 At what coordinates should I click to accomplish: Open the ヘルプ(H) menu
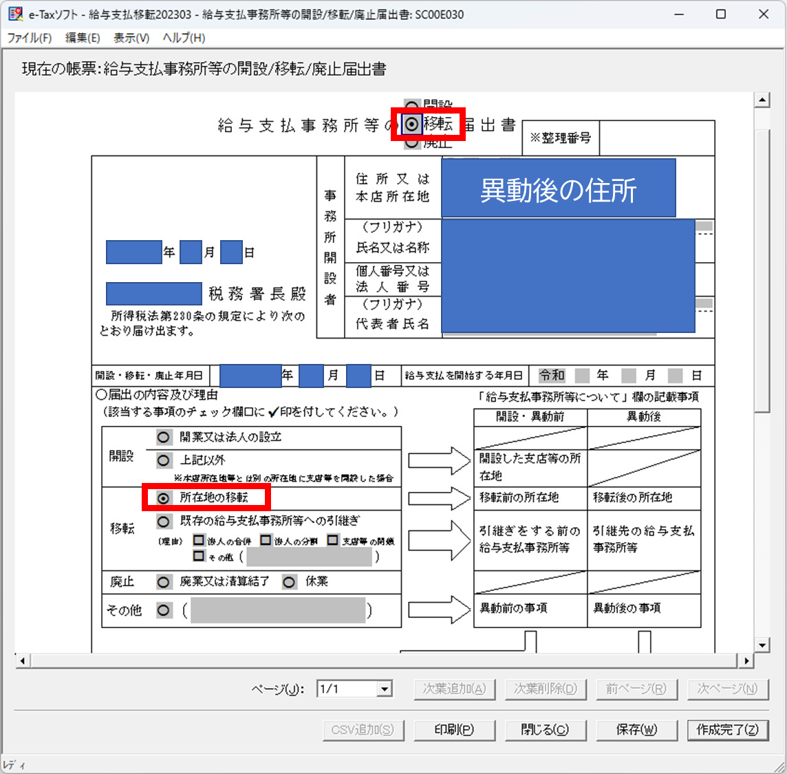(184, 38)
